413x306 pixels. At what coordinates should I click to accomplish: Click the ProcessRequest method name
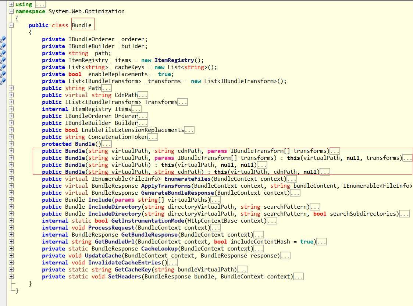pos(111,228)
